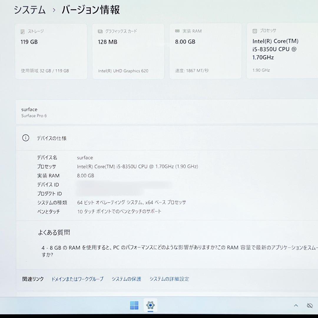Open システムの詳細設定 under related links
The height and width of the screenshot is (318, 318).
[x=169, y=279]
